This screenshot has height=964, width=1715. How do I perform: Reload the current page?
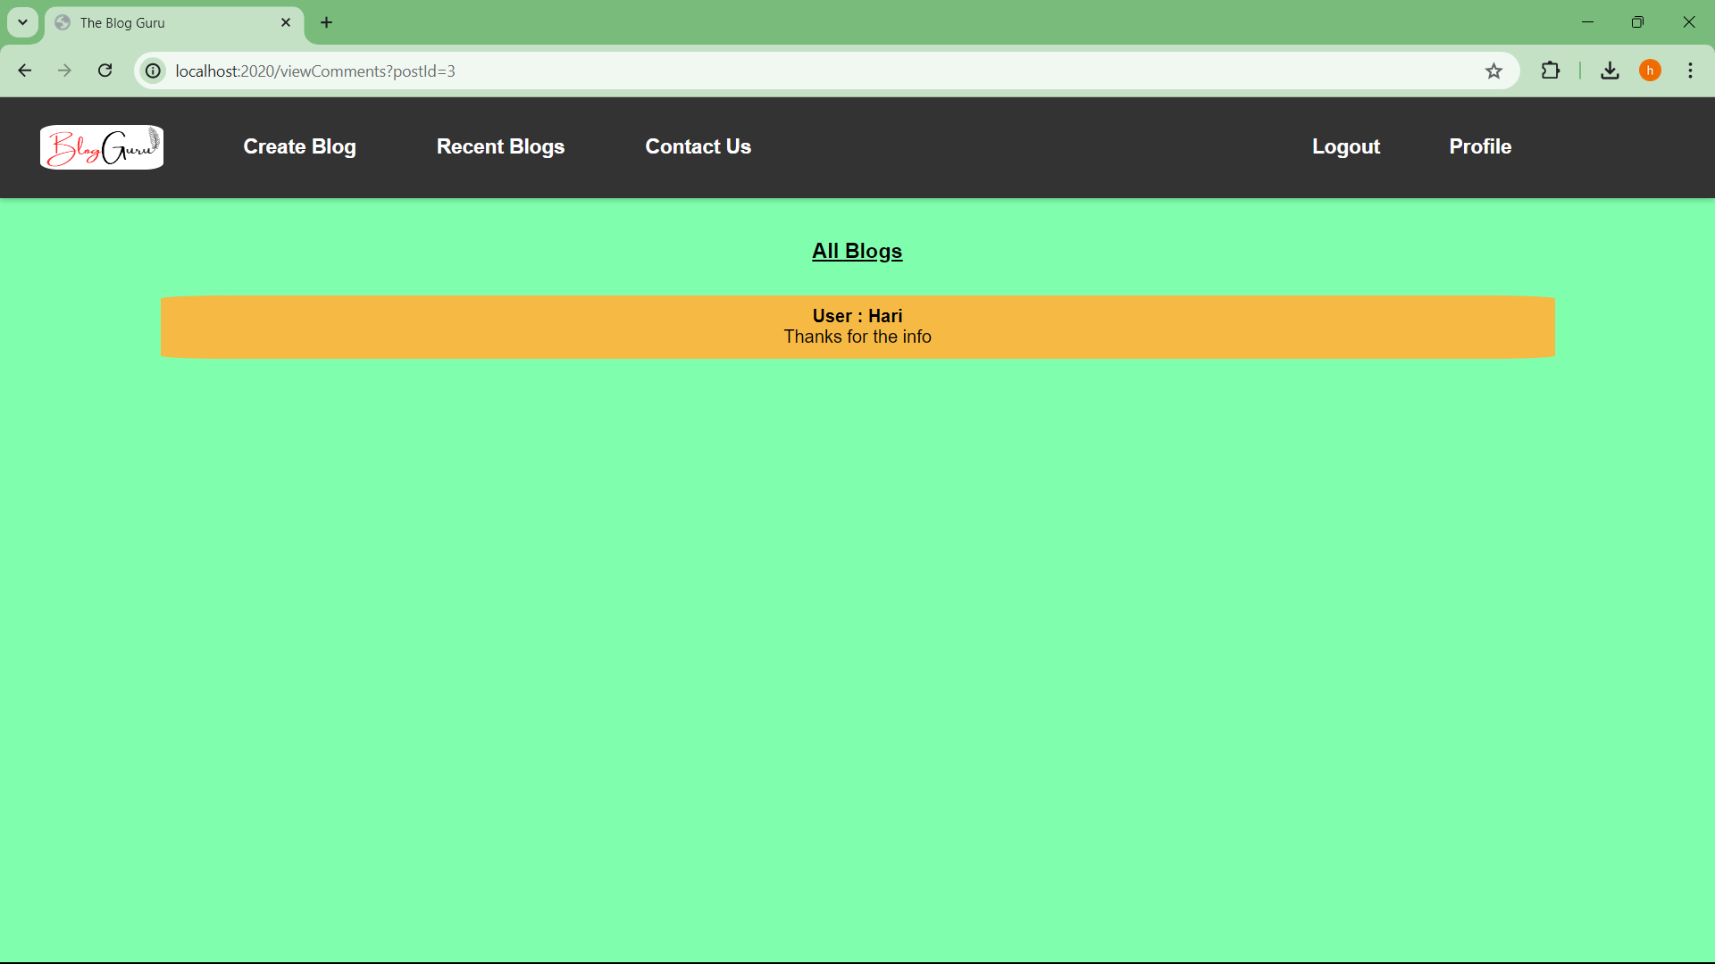(105, 71)
